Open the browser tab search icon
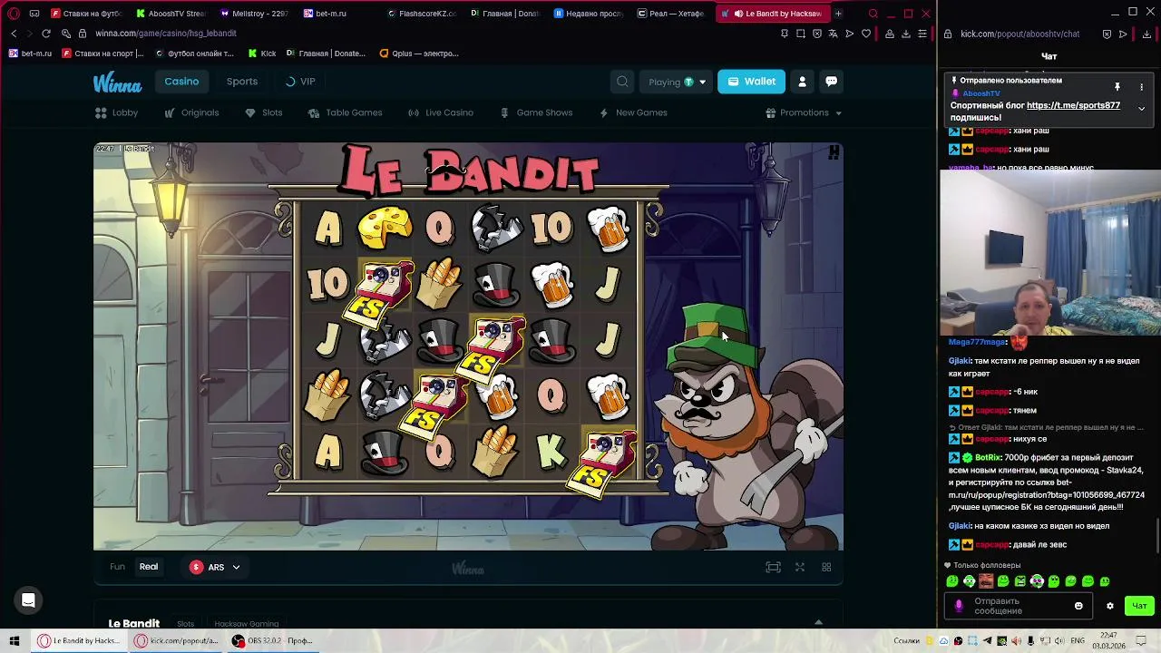 [x=873, y=14]
